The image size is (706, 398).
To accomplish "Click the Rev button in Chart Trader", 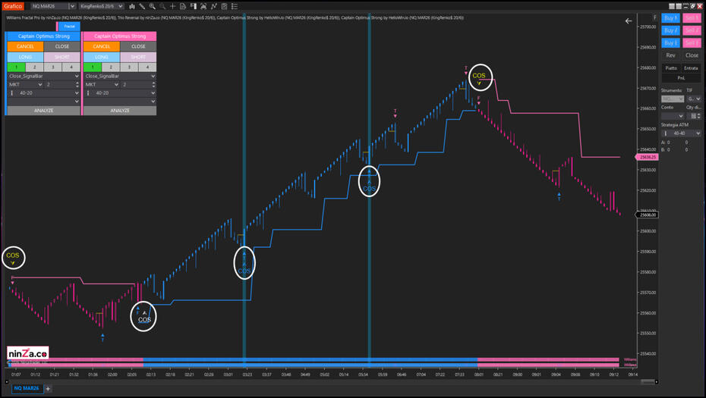I will [670, 55].
